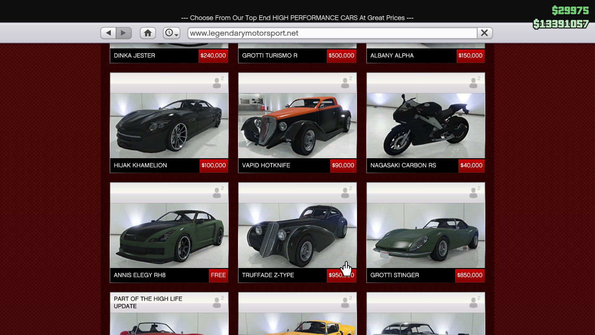Select the Grotti Stinger car photo
Image resolution: width=595 pixels, height=335 pixels.
pyautogui.click(x=426, y=235)
